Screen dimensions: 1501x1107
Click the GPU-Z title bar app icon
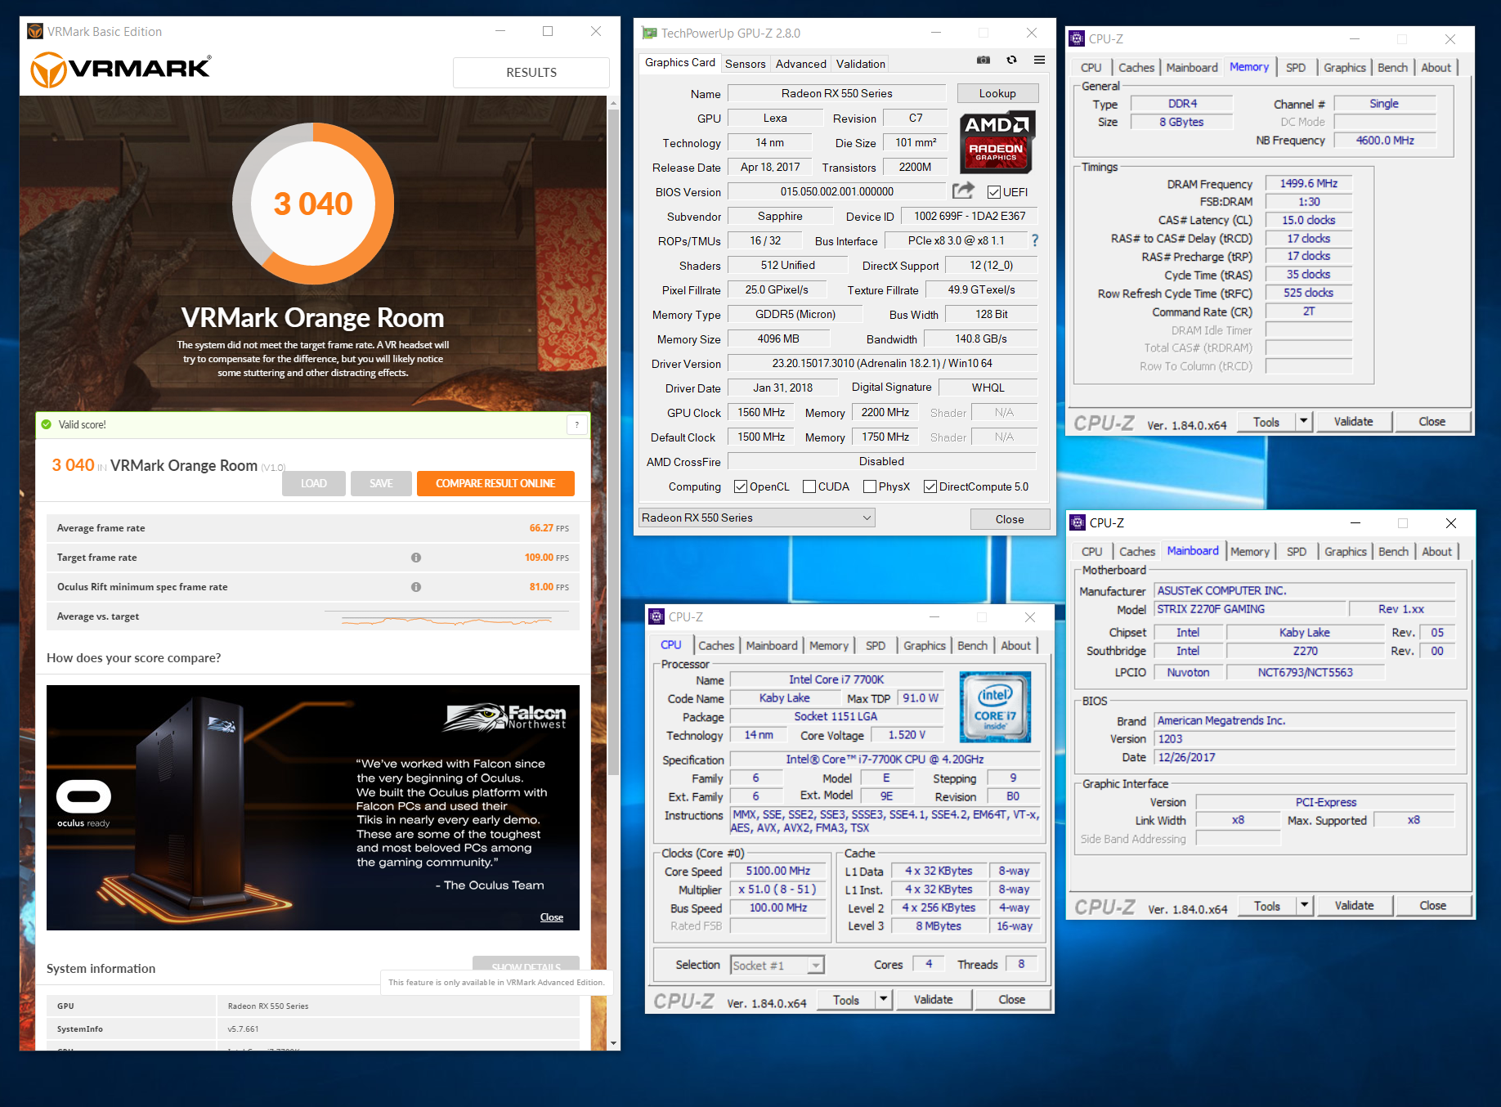coord(649,34)
